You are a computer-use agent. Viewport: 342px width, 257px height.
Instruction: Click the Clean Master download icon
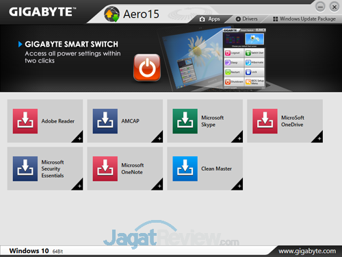point(185,169)
